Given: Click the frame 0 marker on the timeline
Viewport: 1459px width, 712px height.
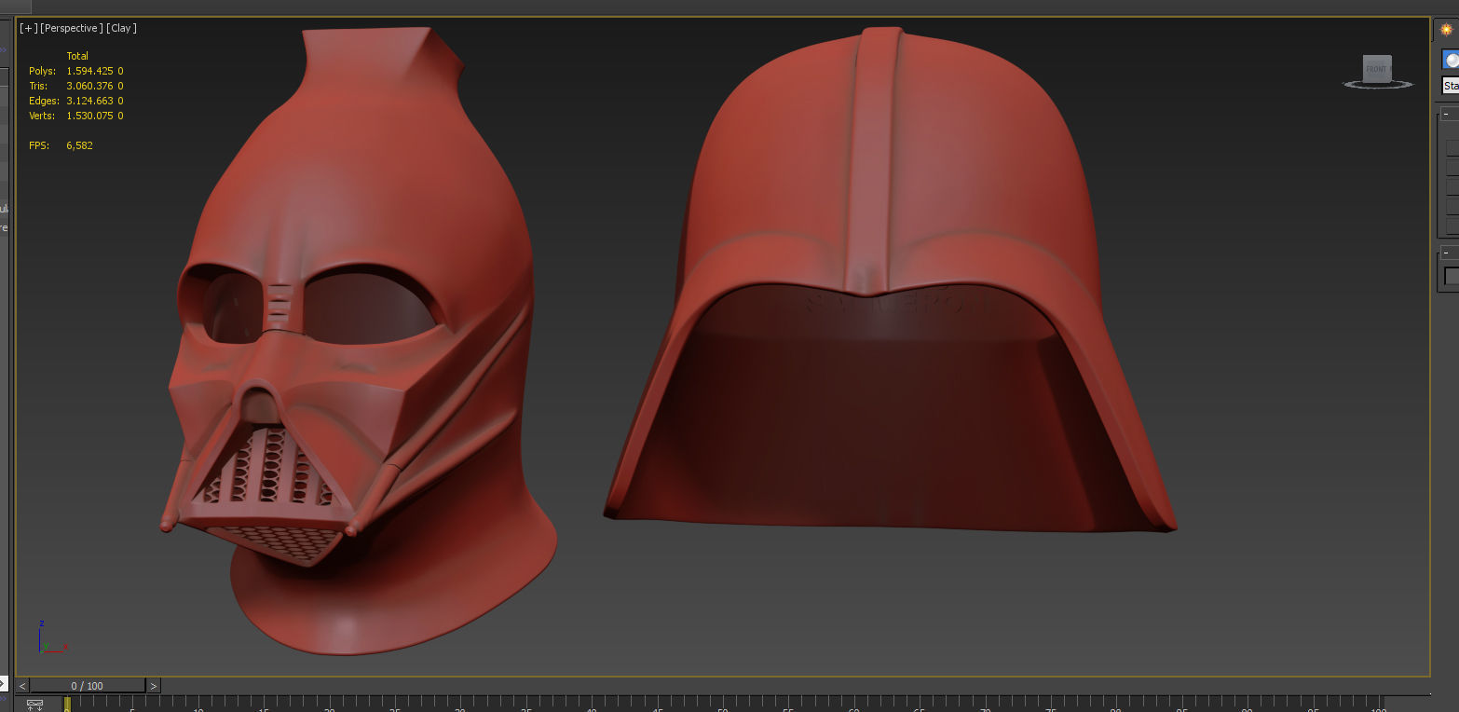Looking at the screenshot, I should click(x=67, y=705).
